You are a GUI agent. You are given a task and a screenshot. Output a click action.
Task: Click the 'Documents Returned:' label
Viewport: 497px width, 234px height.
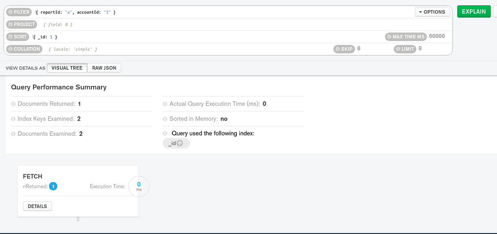click(x=47, y=104)
